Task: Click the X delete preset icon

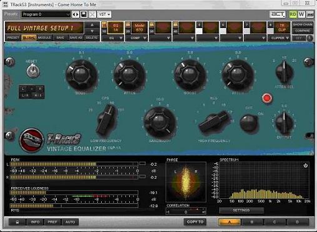Action: coord(92,14)
